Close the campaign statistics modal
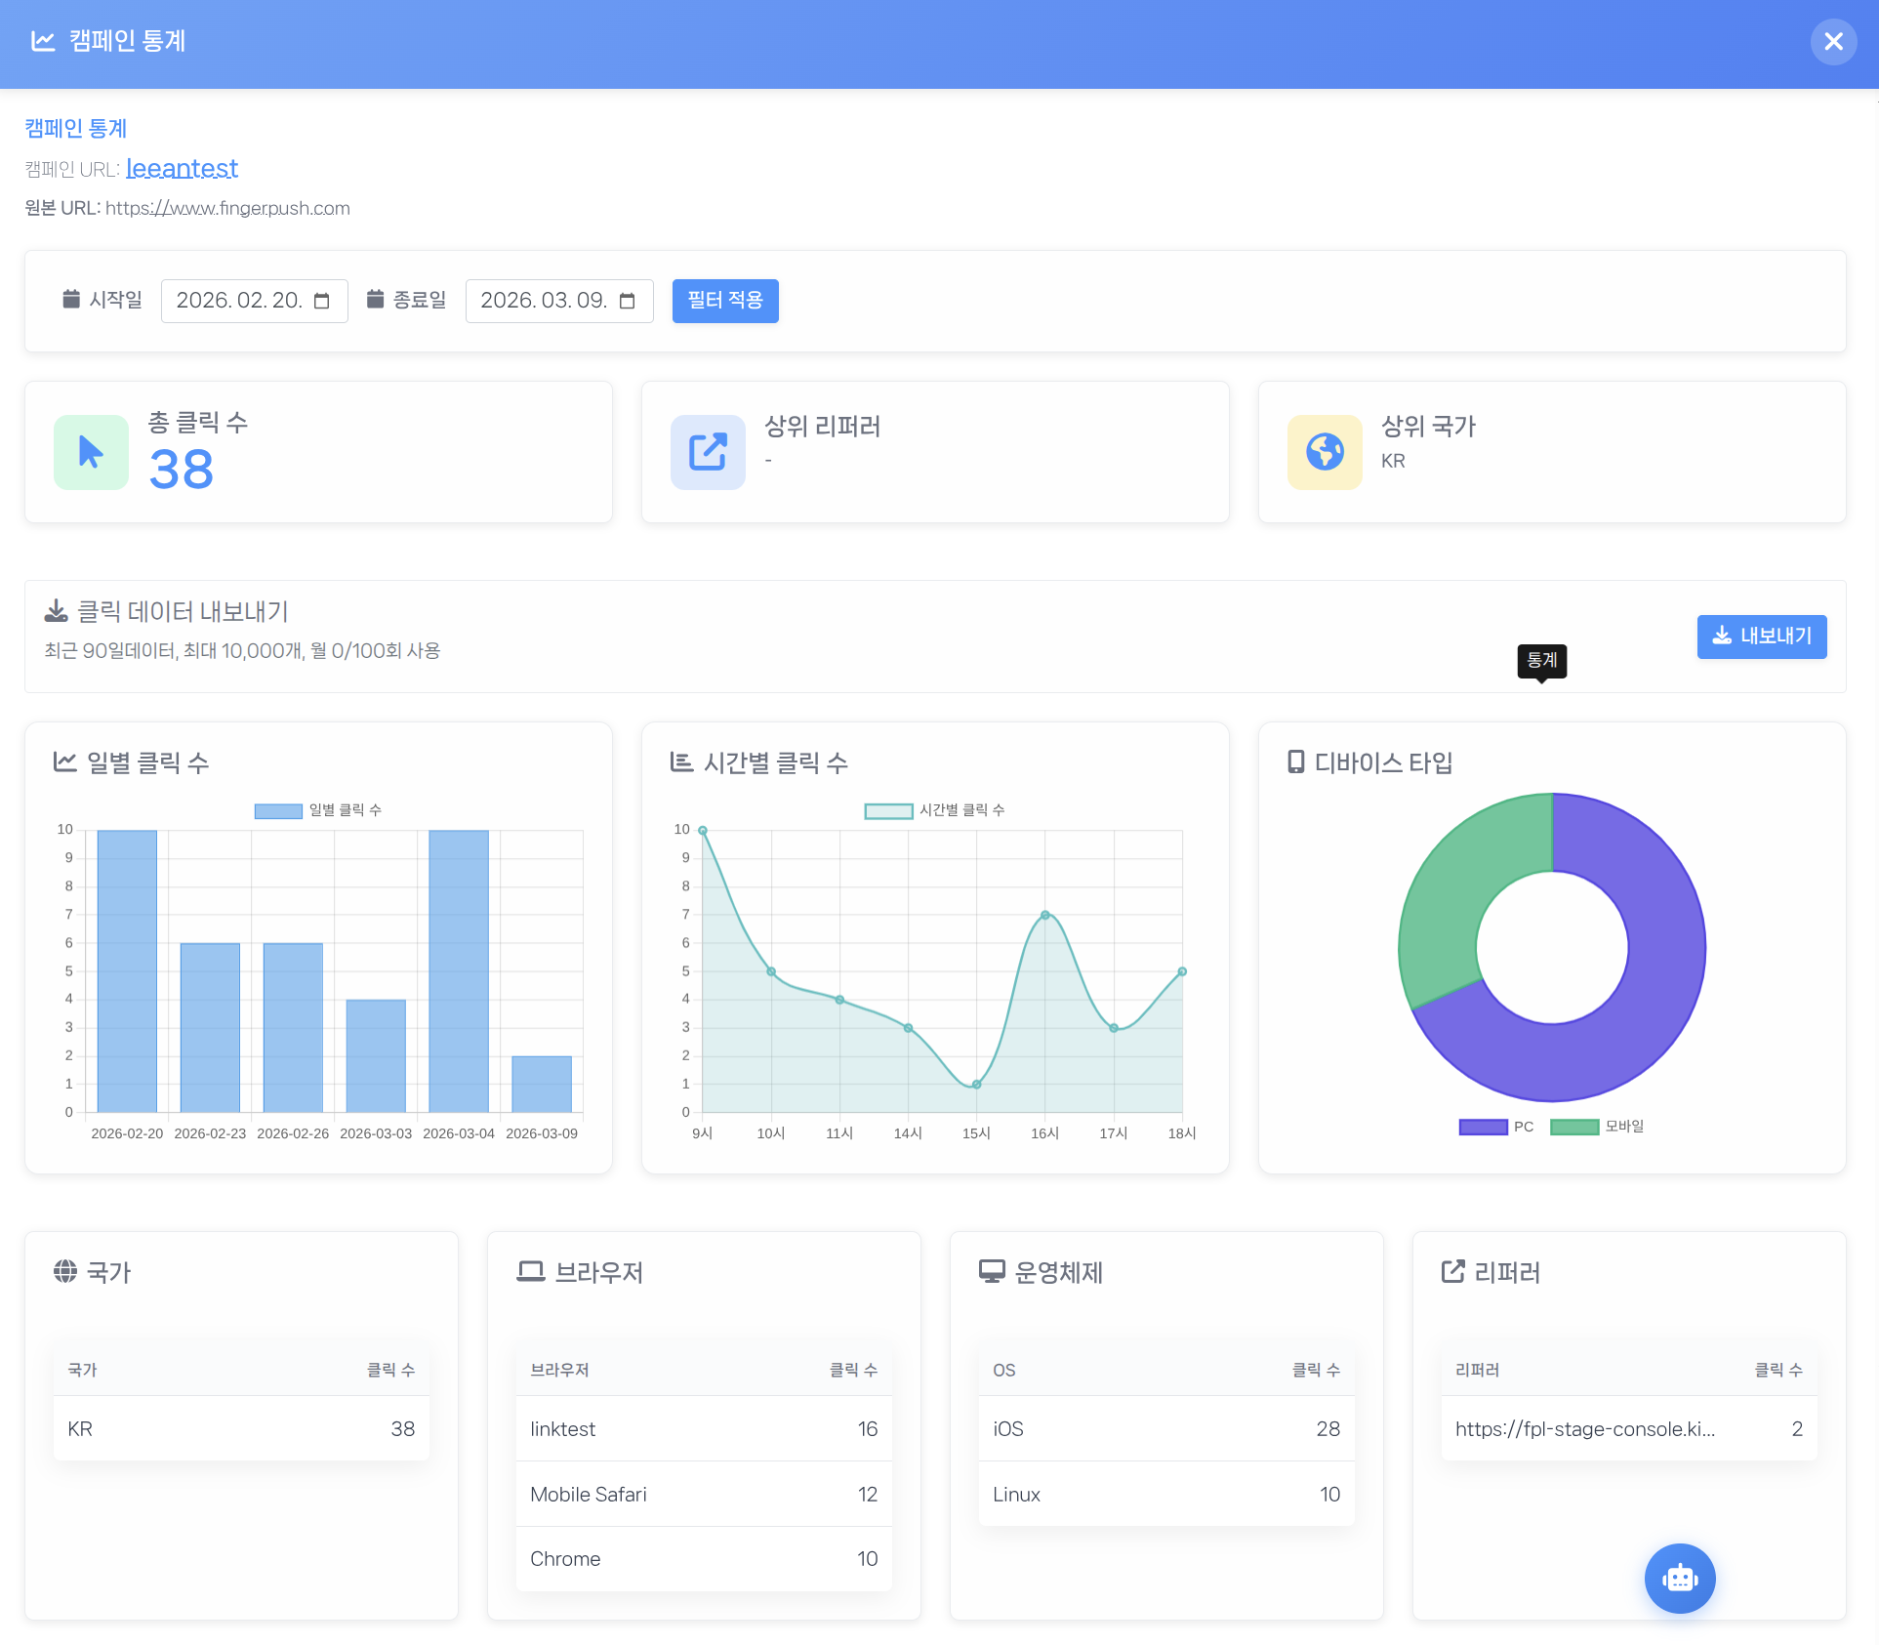 pyautogui.click(x=1833, y=42)
